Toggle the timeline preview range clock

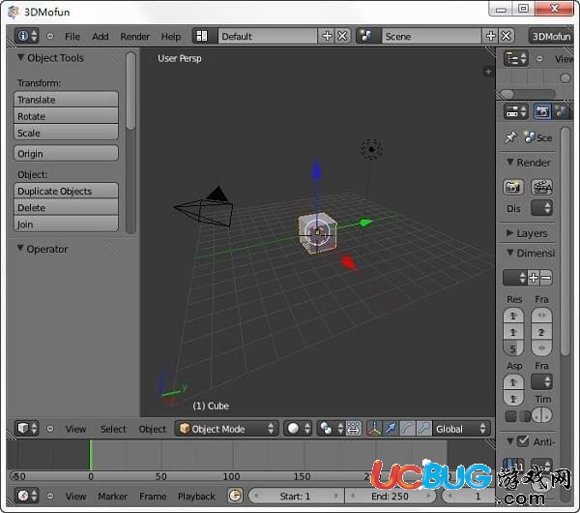click(235, 496)
